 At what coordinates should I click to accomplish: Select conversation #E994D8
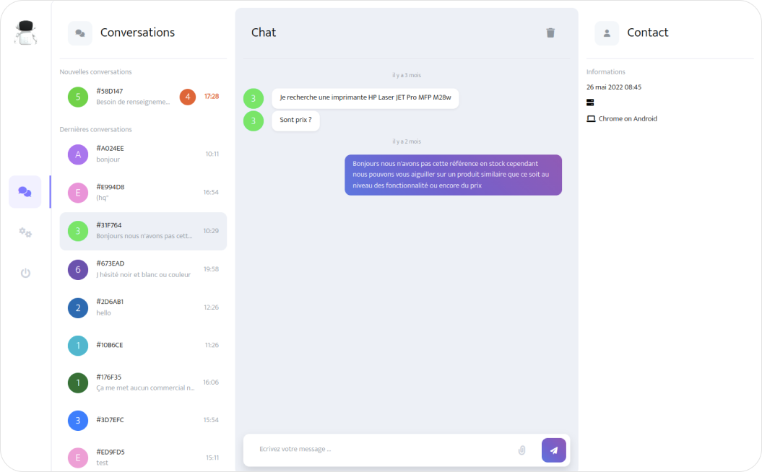pyautogui.click(x=143, y=192)
